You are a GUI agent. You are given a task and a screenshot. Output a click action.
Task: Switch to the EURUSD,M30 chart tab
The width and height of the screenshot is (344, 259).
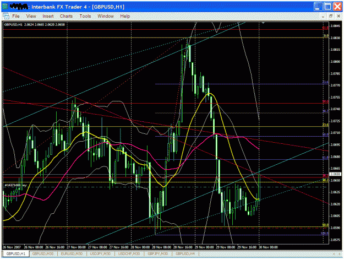pos(72,253)
